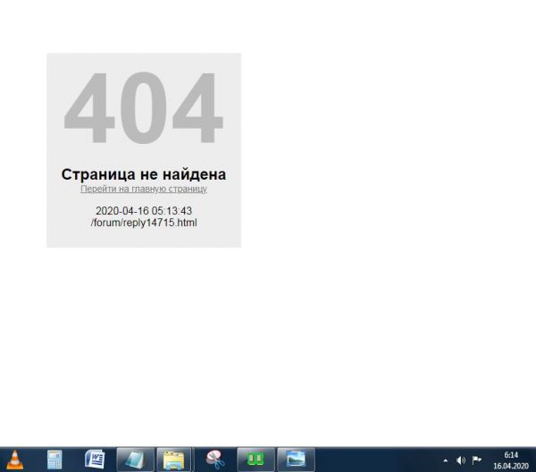Switch to the blue notebook app in taskbar

135,459
